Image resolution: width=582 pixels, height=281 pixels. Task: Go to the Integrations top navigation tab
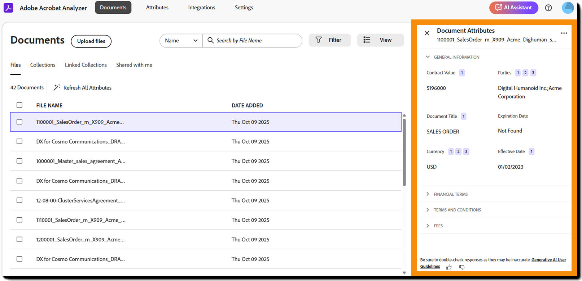pos(202,8)
